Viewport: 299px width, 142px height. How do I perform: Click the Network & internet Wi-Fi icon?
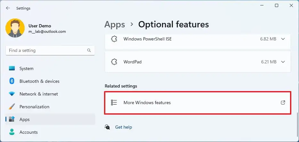12,94
